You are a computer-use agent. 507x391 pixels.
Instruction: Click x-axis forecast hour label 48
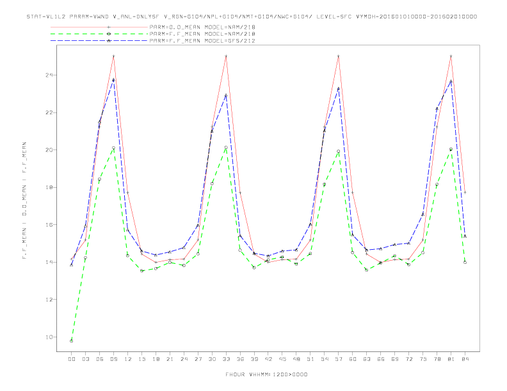[x=296, y=359]
